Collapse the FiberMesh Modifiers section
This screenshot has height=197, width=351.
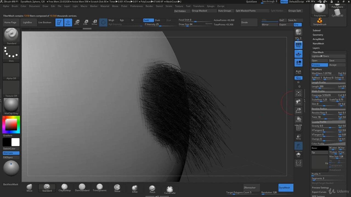317,69
